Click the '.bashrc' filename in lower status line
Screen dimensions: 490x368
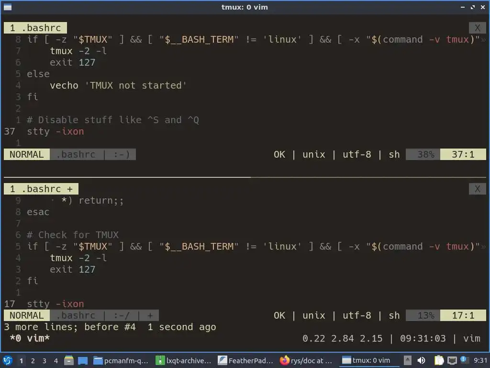tap(76, 315)
